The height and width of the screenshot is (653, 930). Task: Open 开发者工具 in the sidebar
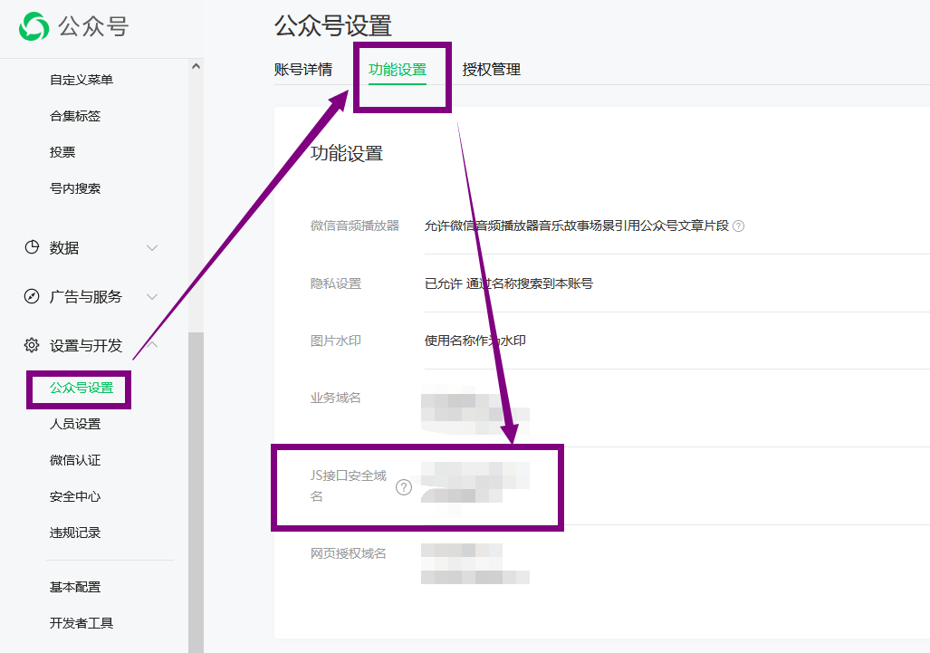click(81, 623)
